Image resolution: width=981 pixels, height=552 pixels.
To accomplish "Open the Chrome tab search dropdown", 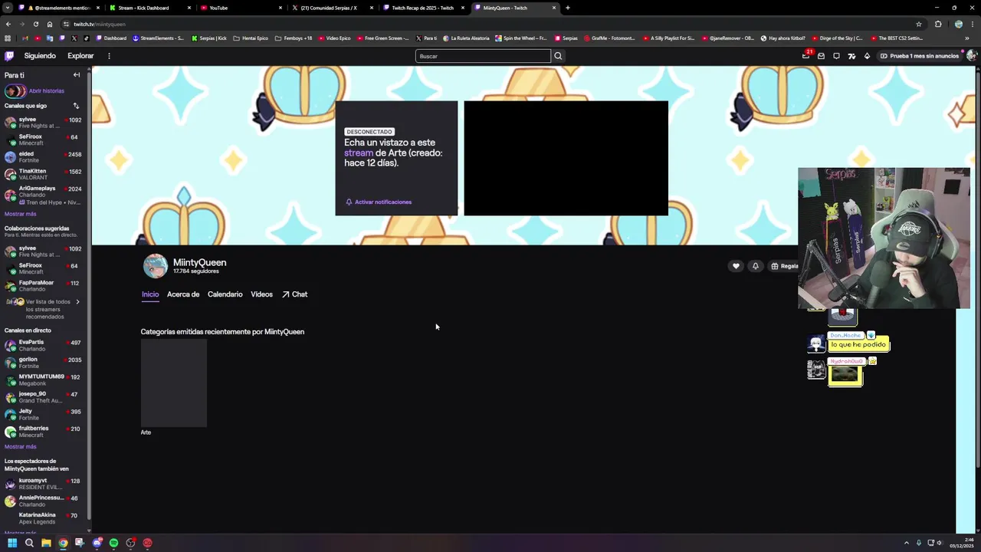I will [8, 8].
